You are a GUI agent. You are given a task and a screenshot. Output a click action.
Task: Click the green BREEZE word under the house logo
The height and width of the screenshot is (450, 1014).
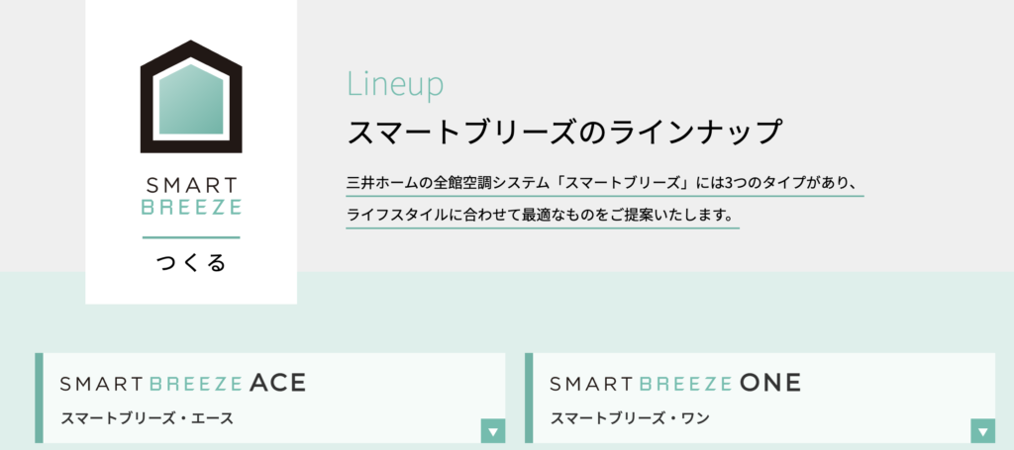point(191,208)
